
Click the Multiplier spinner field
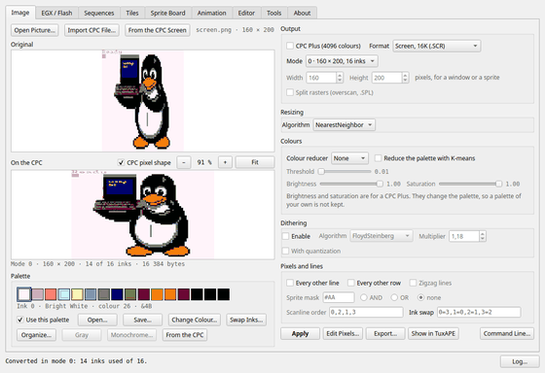[x=467, y=236]
